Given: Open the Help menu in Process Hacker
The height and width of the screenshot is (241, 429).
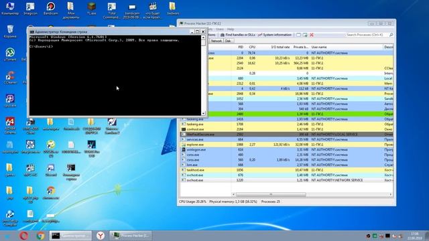Looking at the screenshot, I should (x=231, y=29).
